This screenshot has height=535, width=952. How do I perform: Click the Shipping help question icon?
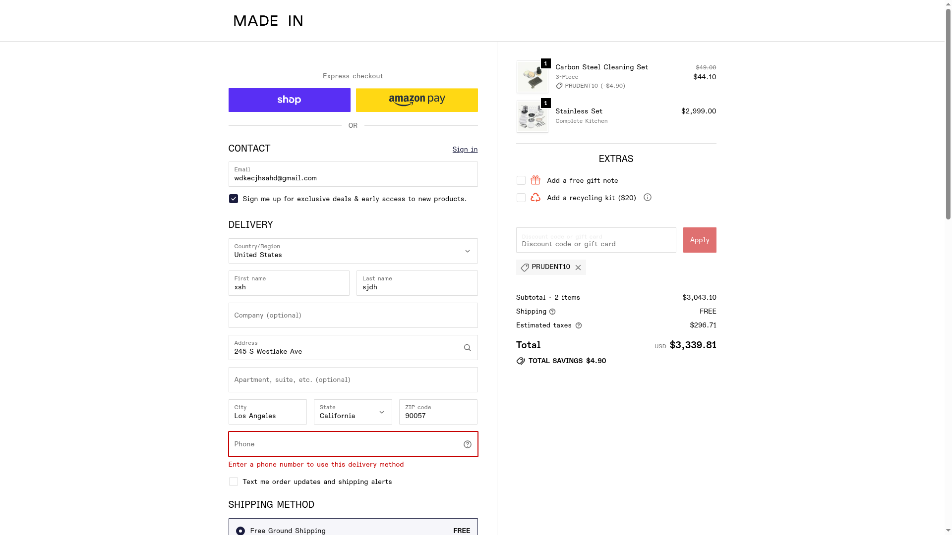tap(552, 312)
